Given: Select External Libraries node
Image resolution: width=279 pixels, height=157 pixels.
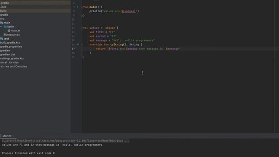Looking at the screenshot, I should point(9,62).
